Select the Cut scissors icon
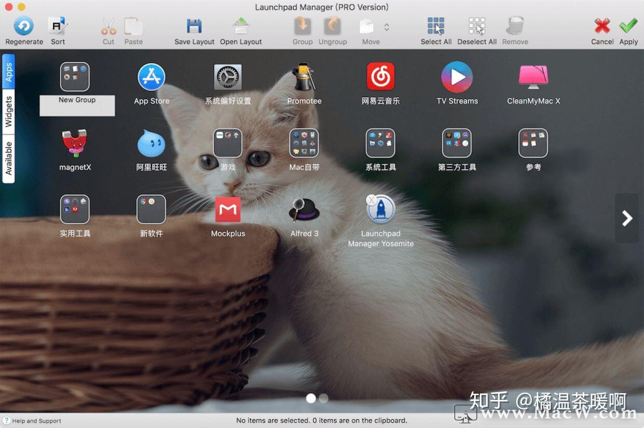The height and width of the screenshot is (428, 644). coord(108,25)
